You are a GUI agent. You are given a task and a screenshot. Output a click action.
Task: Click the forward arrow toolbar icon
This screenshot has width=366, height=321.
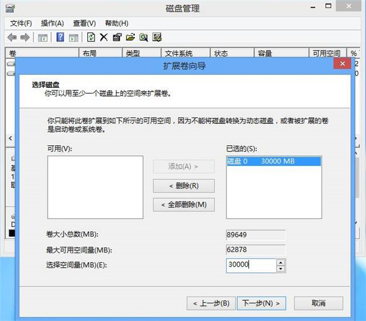click(x=25, y=37)
